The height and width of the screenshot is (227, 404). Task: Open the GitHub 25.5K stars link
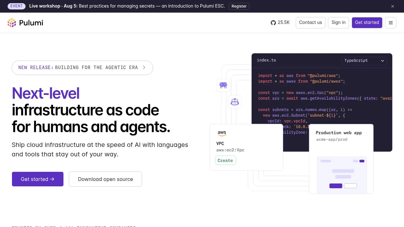pyautogui.click(x=280, y=22)
